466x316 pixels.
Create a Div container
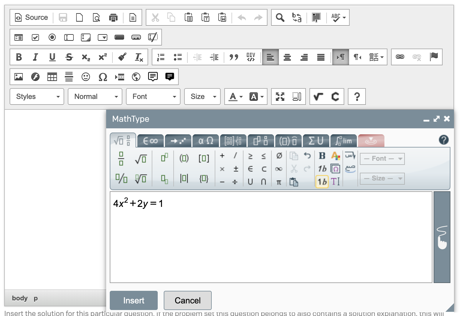click(x=251, y=57)
